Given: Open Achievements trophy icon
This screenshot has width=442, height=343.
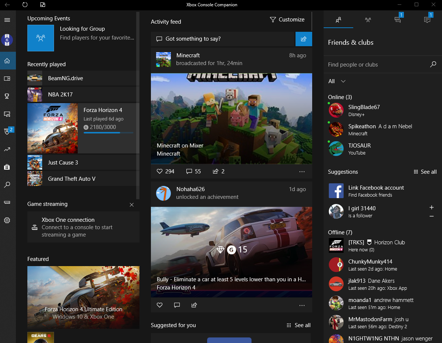Looking at the screenshot, I should point(7,96).
